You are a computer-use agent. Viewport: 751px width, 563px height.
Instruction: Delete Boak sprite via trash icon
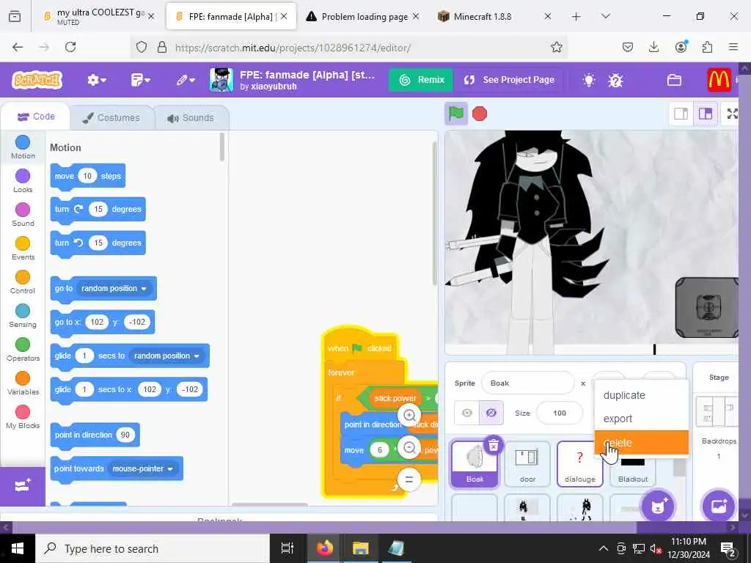(x=494, y=445)
